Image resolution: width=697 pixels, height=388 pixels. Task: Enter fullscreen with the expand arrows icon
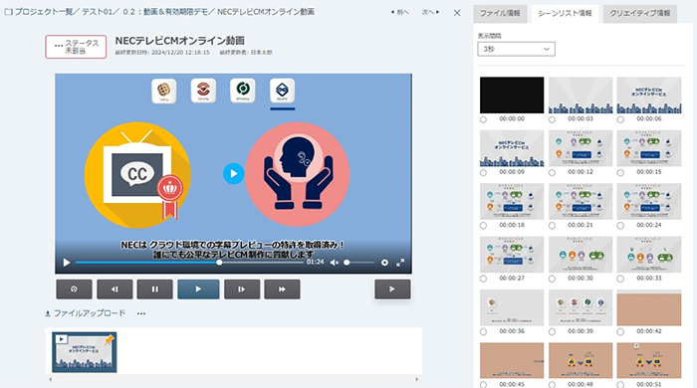[x=400, y=263]
